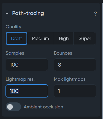Select Draft quality preset

[16, 38]
